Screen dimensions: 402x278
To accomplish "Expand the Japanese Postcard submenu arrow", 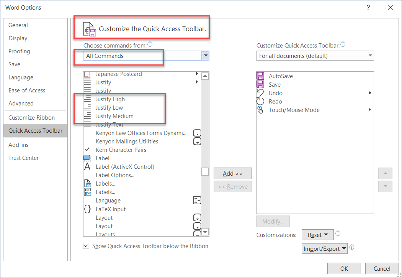I will 197,74.
